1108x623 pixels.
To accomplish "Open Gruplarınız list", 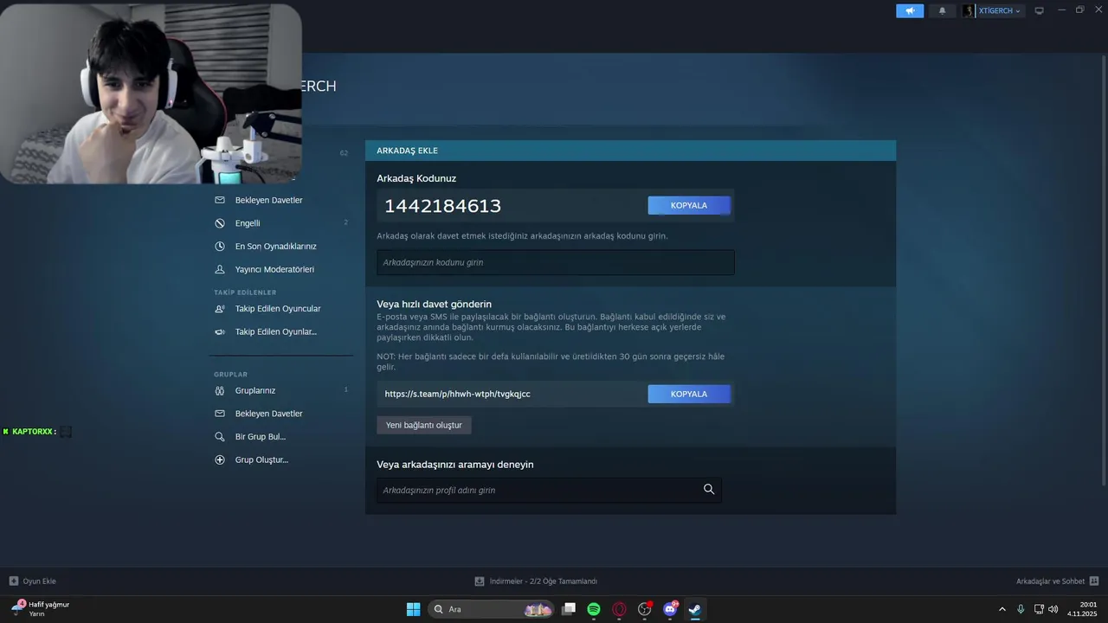I will coord(255,390).
